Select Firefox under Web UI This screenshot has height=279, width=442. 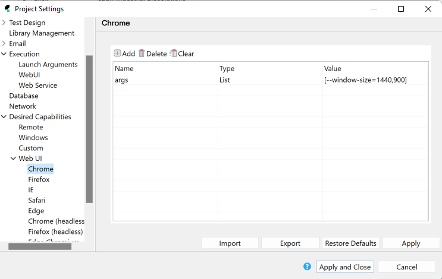(39, 179)
